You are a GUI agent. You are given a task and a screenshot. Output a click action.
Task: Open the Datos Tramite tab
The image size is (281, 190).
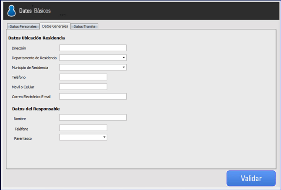[84, 26]
